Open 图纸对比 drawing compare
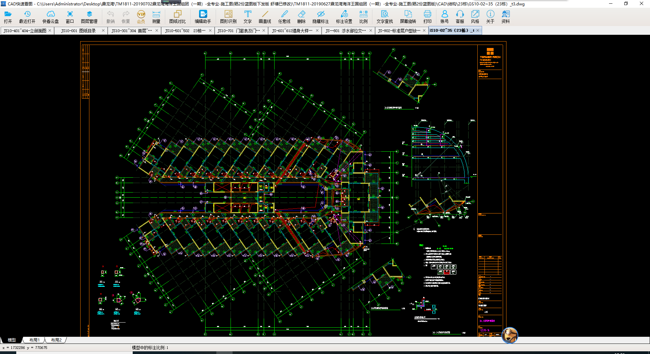The width and height of the screenshot is (650, 354). click(x=177, y=17)
